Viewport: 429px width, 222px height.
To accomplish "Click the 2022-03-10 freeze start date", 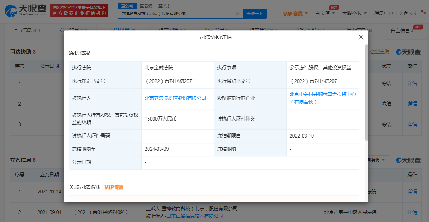I will tap(302, 136).
